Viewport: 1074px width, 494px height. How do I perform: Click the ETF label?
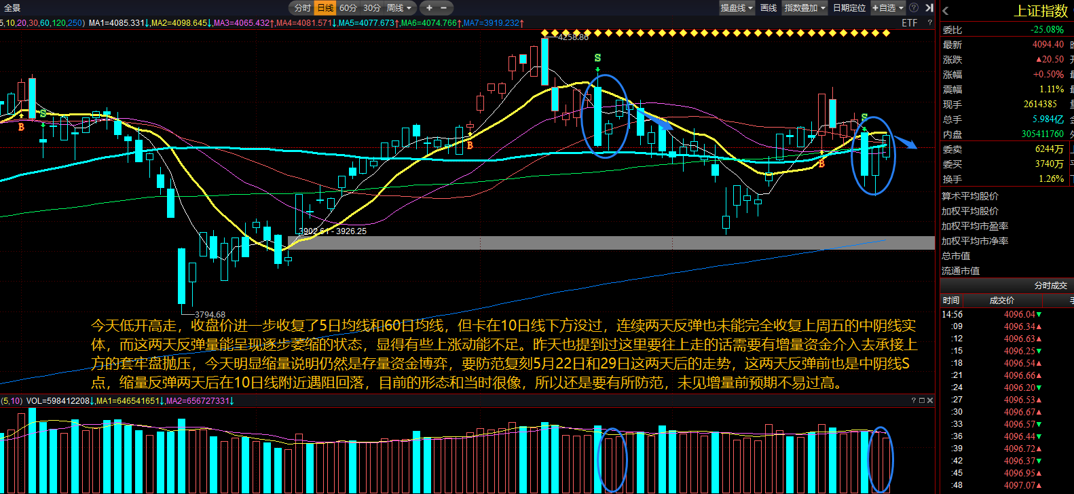click(x=909, y=23)
